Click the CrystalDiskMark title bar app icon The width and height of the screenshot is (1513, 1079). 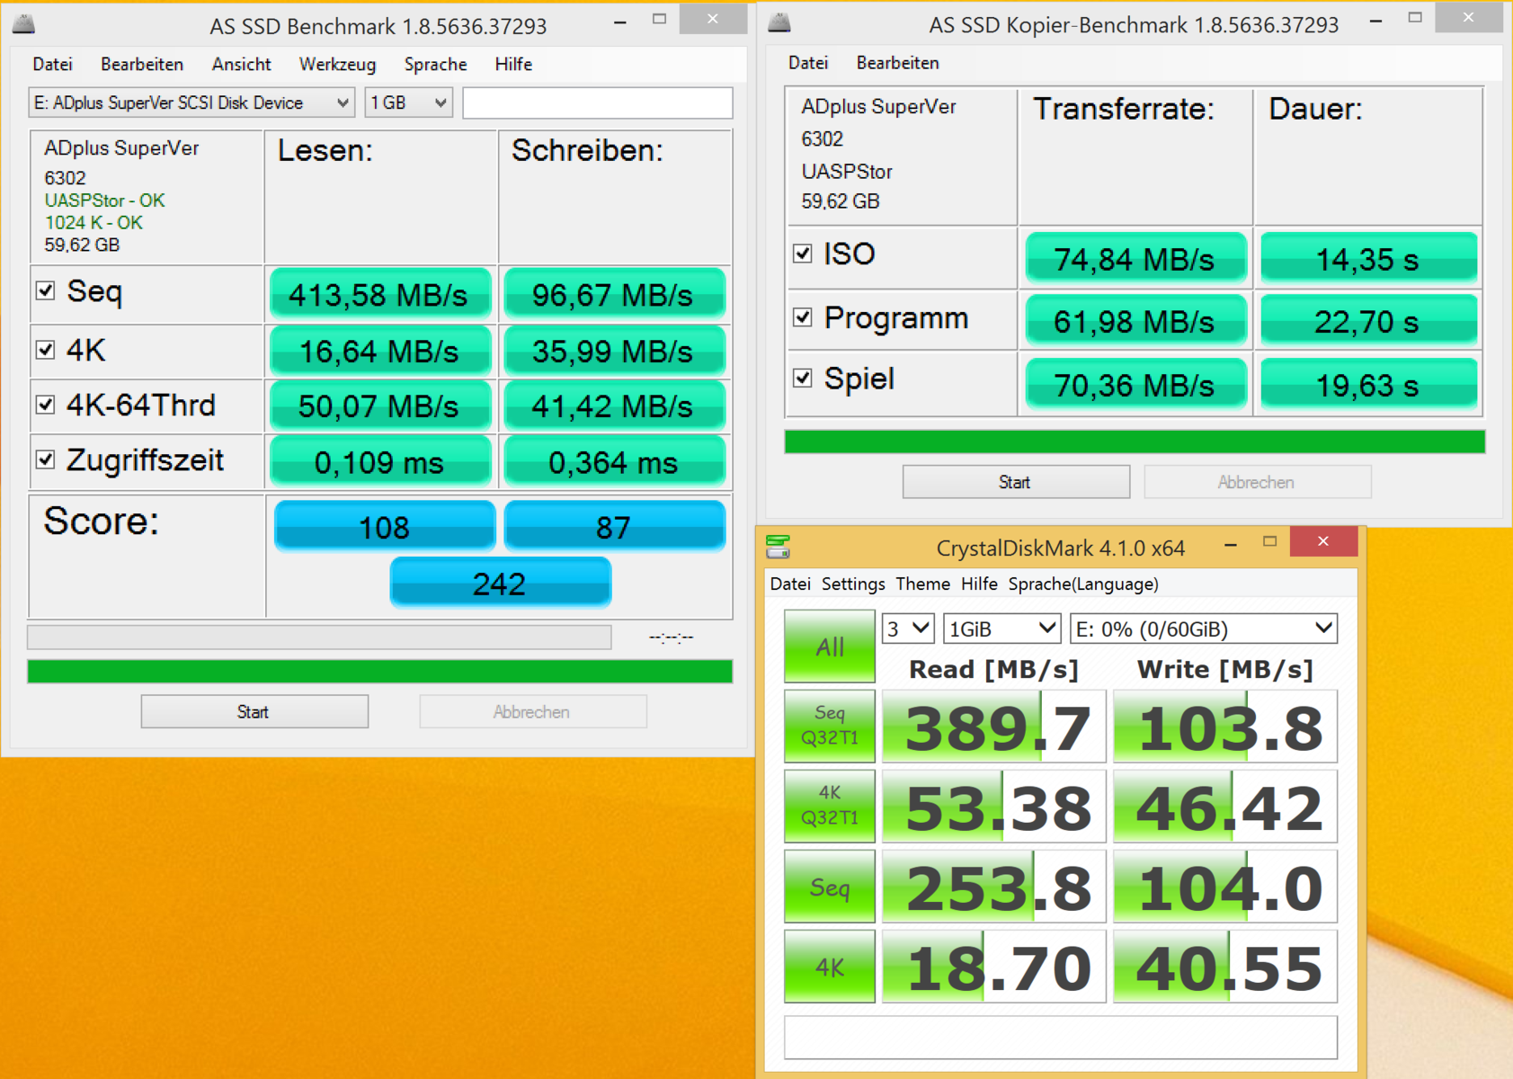coord(778,547)
